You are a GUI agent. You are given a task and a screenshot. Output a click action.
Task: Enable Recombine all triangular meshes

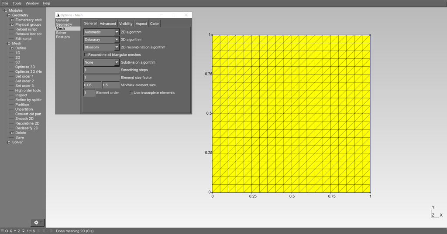point(86,55)
